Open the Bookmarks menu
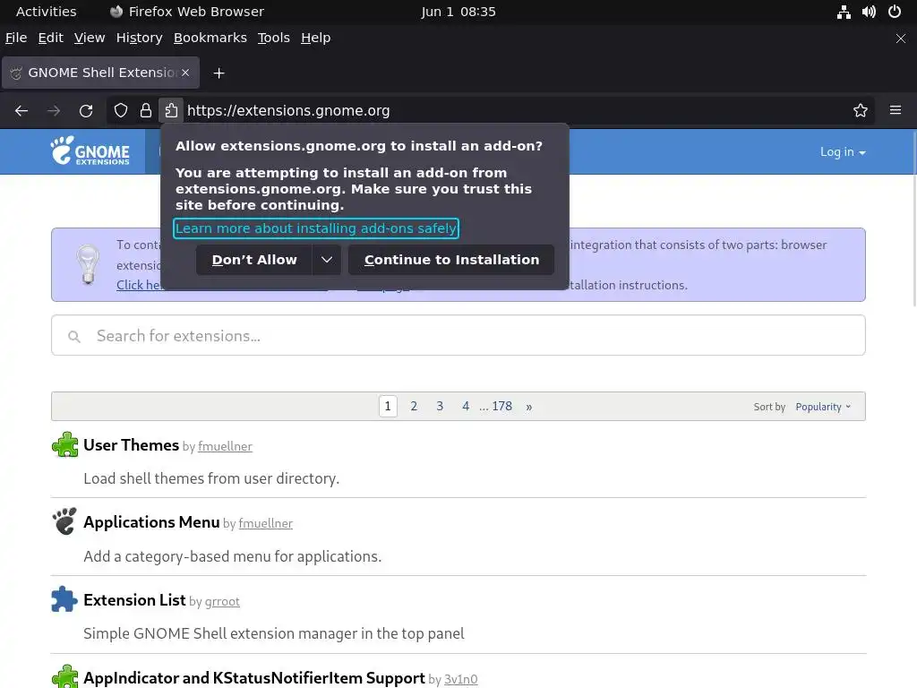Viewport: 917px width, 688px height. point(210,38)
